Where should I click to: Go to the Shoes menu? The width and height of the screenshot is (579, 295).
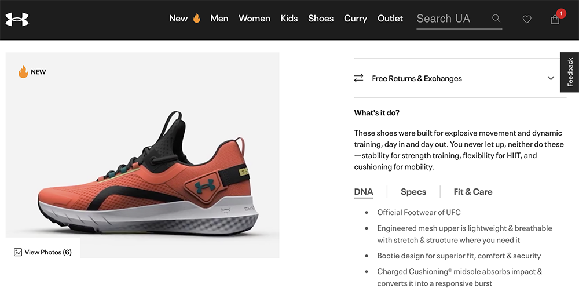321,19
